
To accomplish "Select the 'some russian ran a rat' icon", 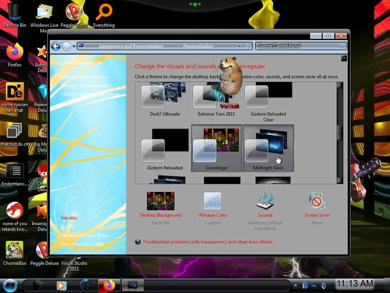I will click(x=15, y=97).
